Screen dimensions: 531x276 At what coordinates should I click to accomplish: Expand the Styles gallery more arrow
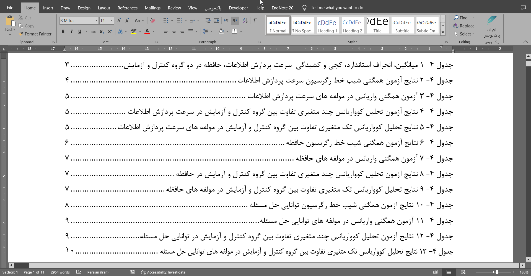pos(443,32)
